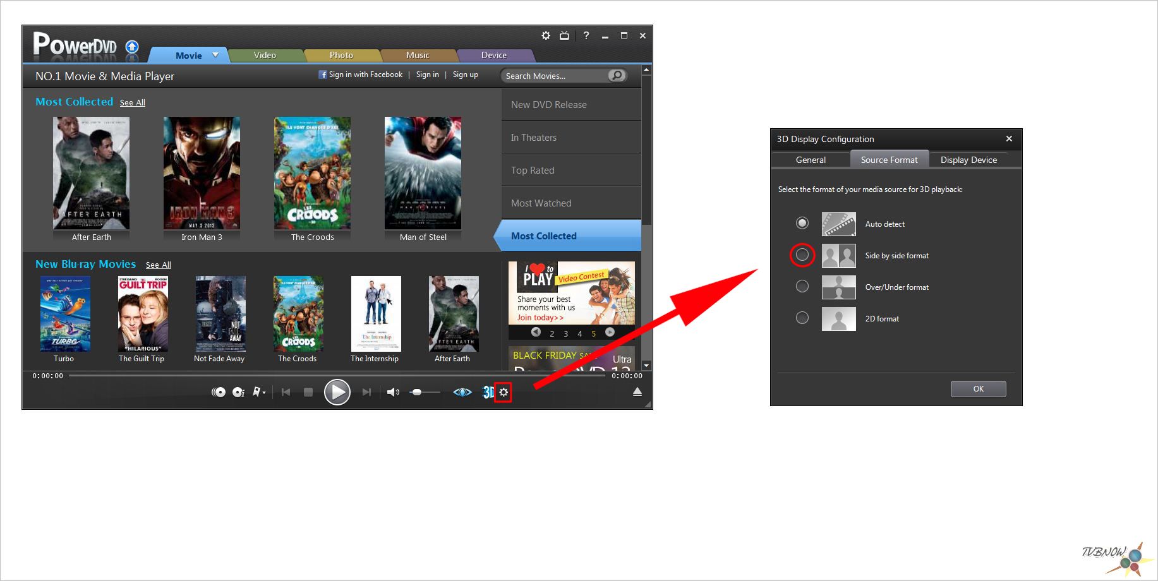This screenshot has width=1158, height=581.
Task: Open the help question mark icon
Action: point(586,35)
